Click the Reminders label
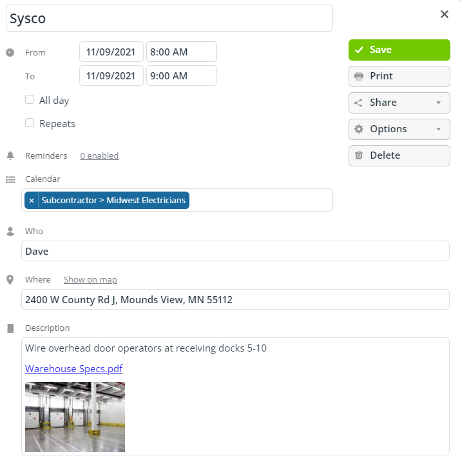 pos(46,155)
